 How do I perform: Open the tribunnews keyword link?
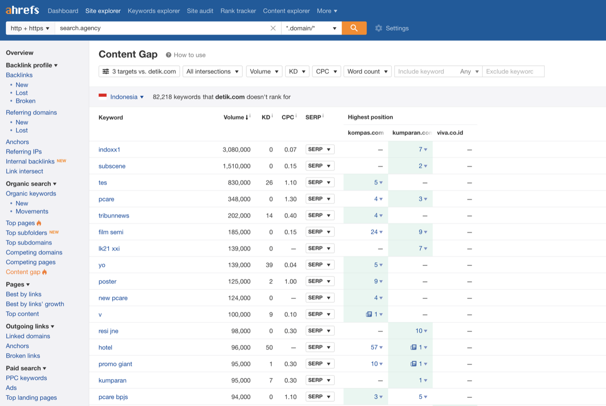[114, 216]
